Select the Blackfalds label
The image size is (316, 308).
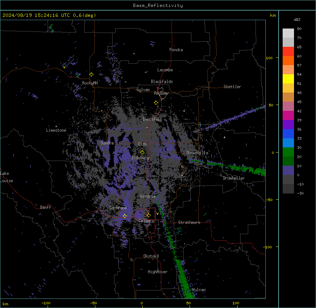coord(162,82)
